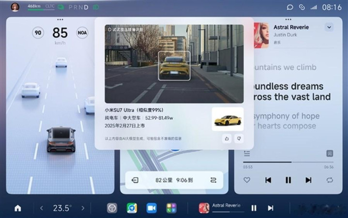The width and height of the screenshot is (348, 218).
Task: Lower the temperature with the left arrow
Action: coord(42,208)
